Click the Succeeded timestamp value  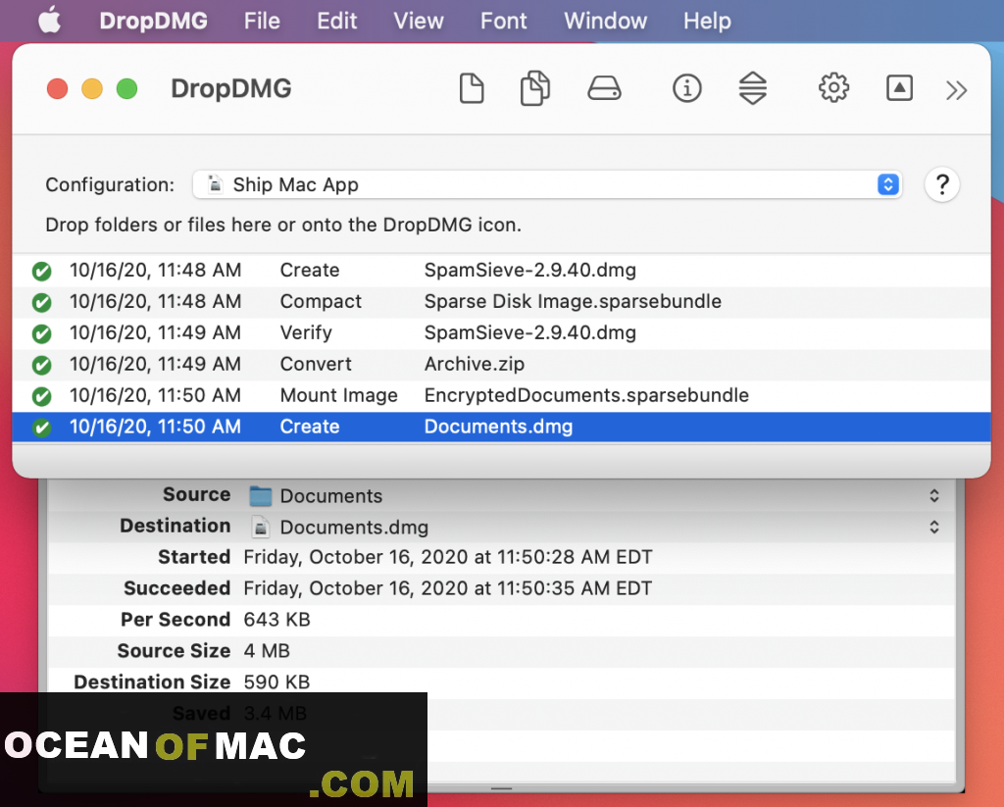[448, 588]
